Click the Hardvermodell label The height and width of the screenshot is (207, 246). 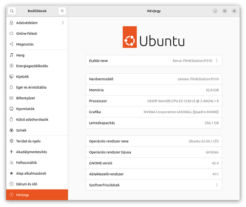coord(101,79)
